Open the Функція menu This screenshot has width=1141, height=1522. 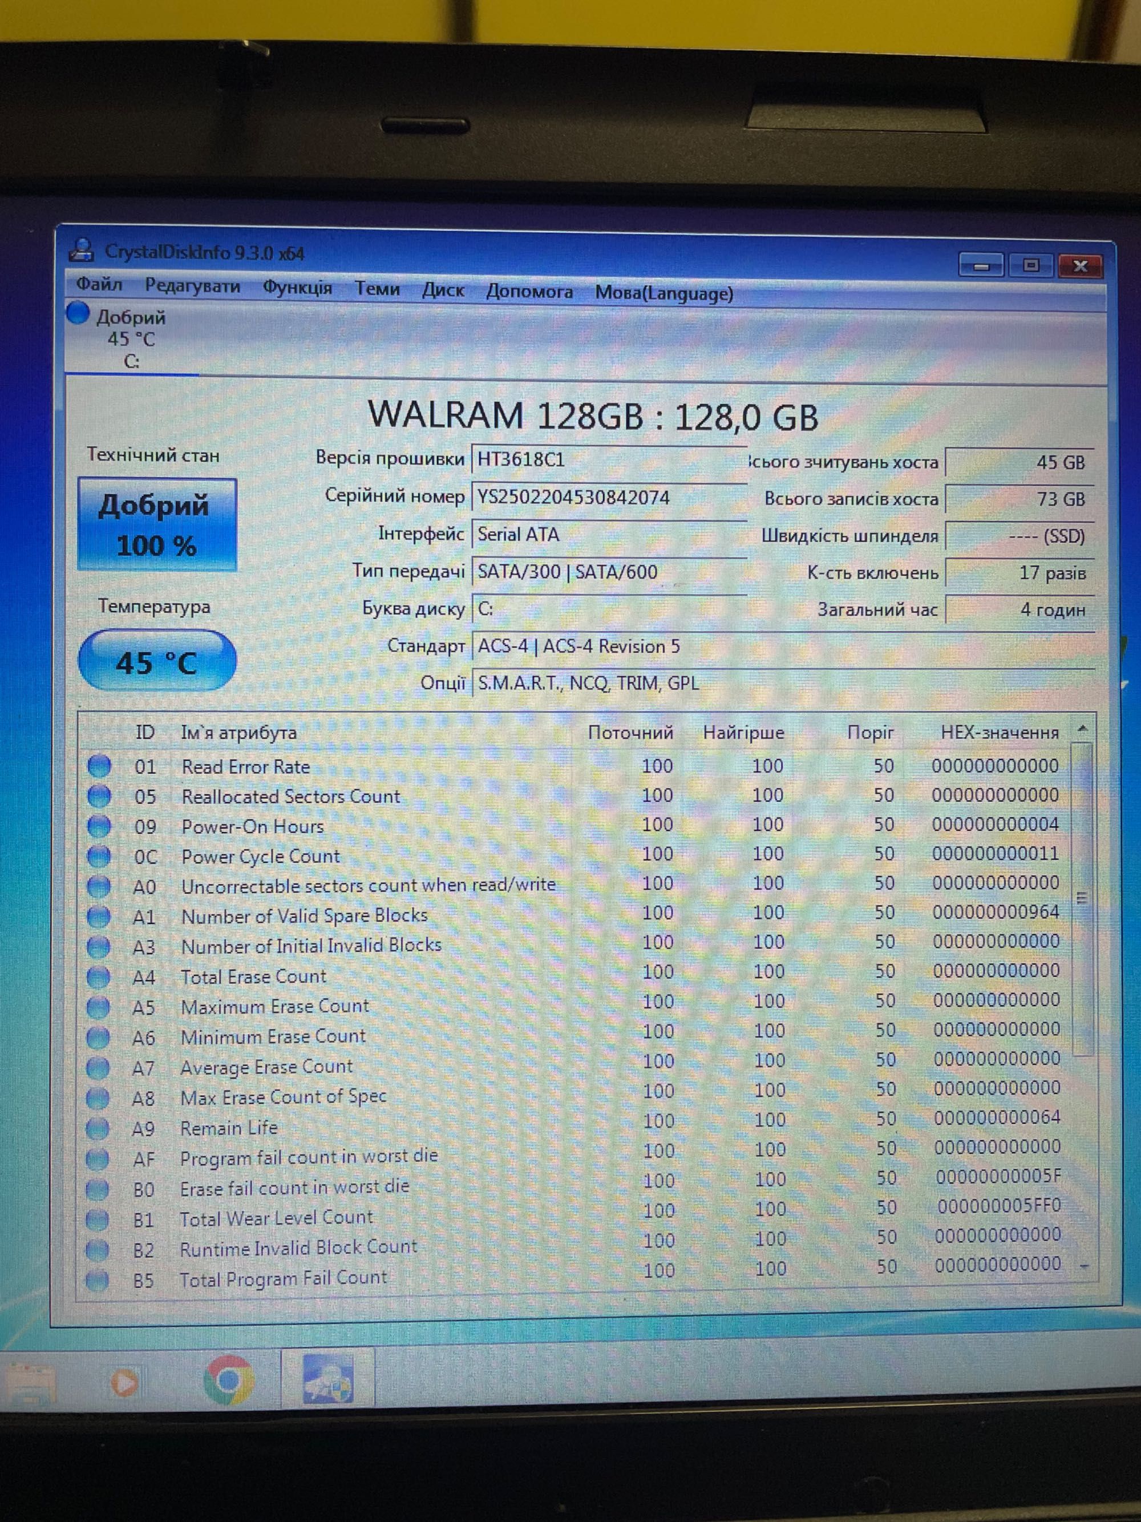click(297, 287)
